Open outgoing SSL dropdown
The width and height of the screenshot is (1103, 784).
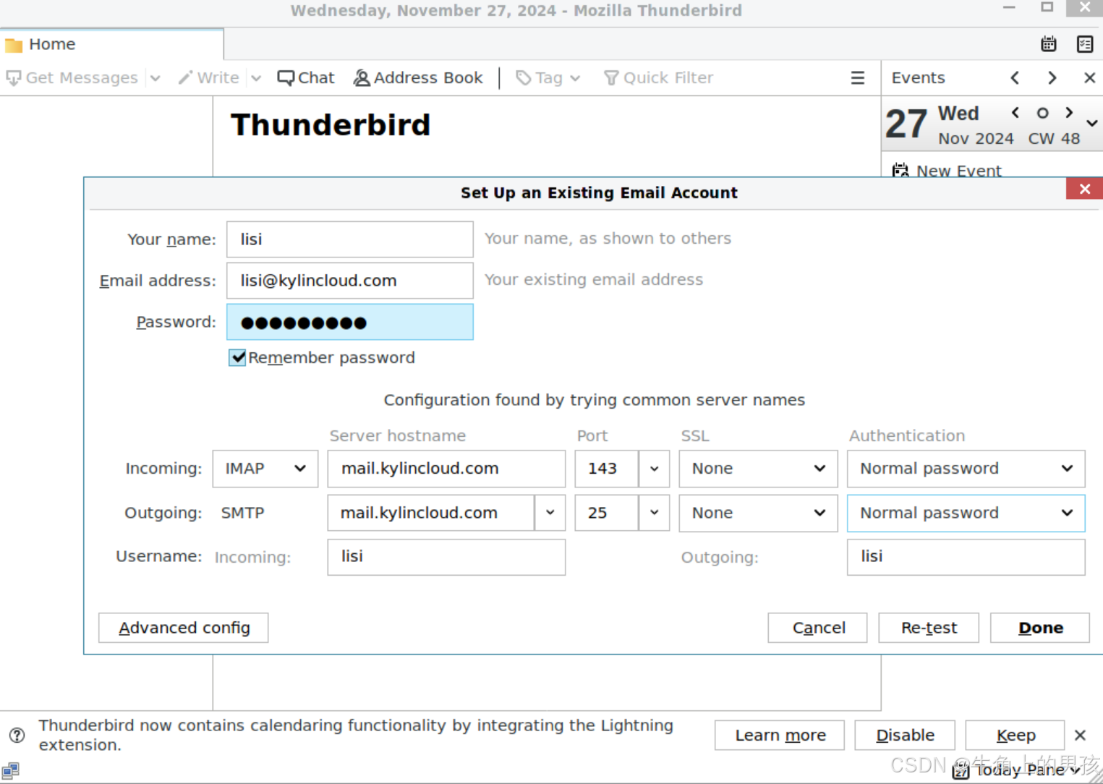[758, 513]
